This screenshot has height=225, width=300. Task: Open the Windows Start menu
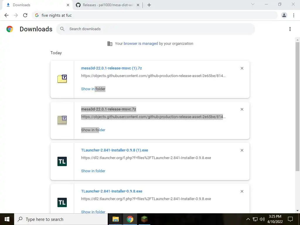point(7,219)
